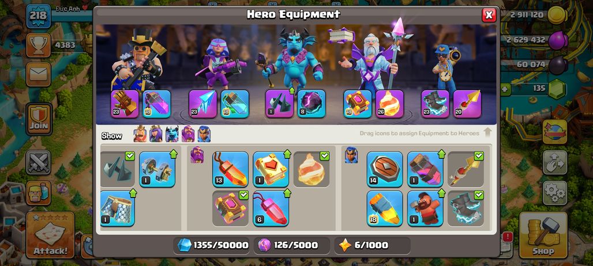The height and width of the screenshot is (266, 593).
Task: Select the checked Electro Boots tile
Action: 466,208
